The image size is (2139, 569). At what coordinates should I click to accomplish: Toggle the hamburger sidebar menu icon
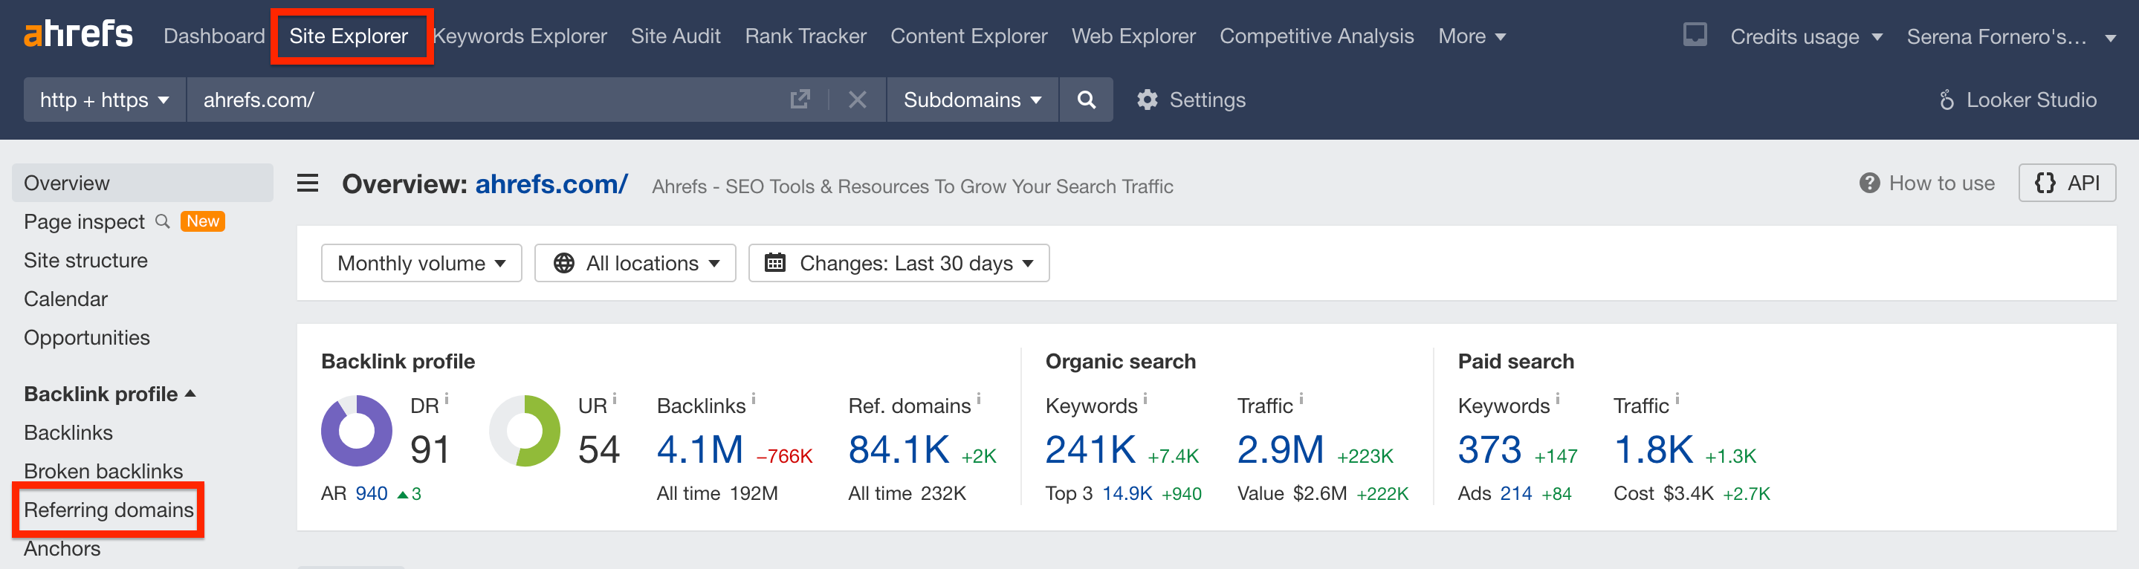pyautogui.click(x=307, y=183)
